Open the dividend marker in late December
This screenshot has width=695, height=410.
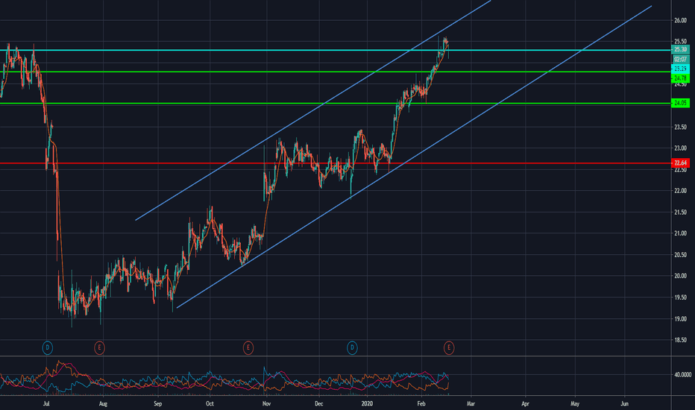(x=353, y=348)
